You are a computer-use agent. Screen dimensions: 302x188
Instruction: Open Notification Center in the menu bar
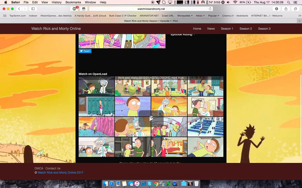[x=295, y=2]
